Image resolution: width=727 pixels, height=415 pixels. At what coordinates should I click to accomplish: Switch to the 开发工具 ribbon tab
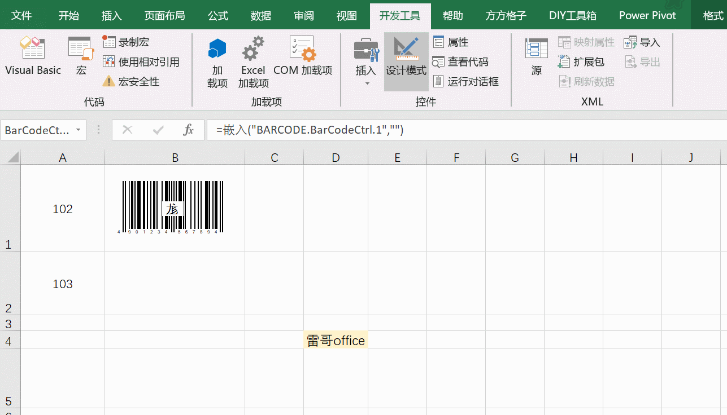click(x=400, y=15)
